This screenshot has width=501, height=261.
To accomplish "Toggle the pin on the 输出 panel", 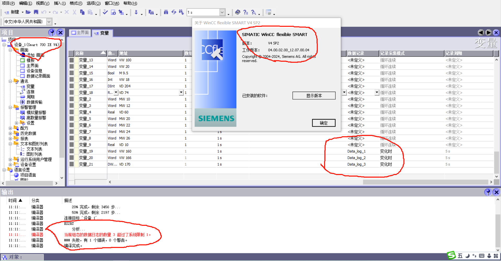I will tap(488, 192).
